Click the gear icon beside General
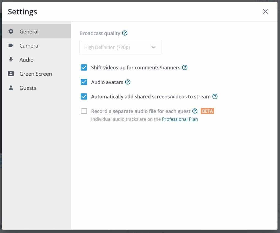The width and height of the screenshot is (280, 233). click(x=10, y=31)
